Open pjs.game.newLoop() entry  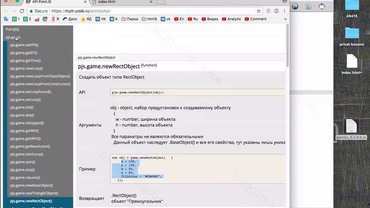pyautogui.click(x=27, y=68)
